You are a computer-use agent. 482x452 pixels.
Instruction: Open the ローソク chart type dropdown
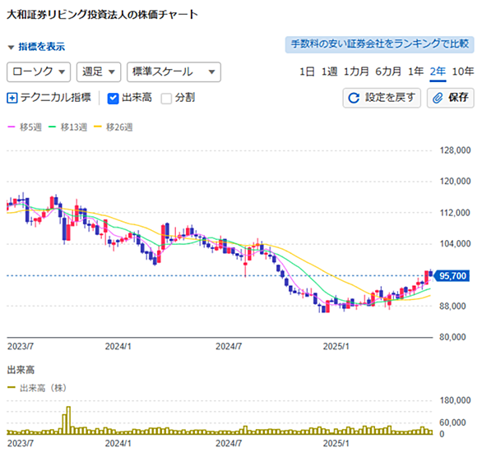(x=39, y=71)
